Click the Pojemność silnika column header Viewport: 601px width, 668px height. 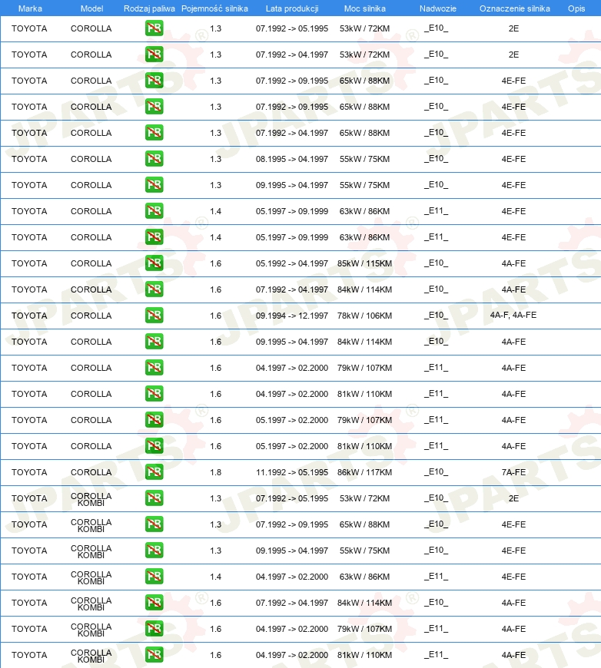pos(214,8)
